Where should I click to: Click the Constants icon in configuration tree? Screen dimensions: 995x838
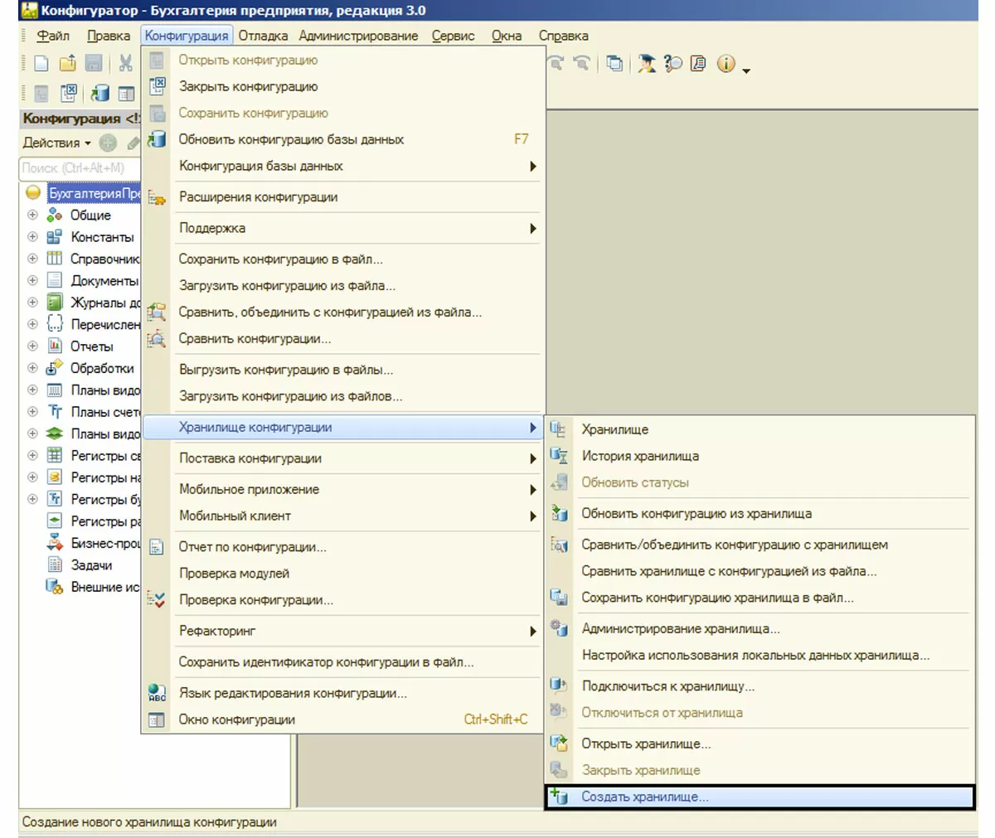55,237
